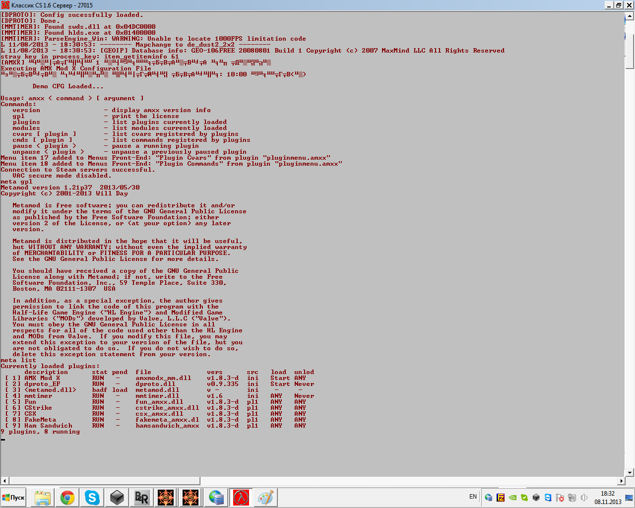
Task: Click the 'Ham Sandwich' plugin description
Action: (x=48, y=426)
